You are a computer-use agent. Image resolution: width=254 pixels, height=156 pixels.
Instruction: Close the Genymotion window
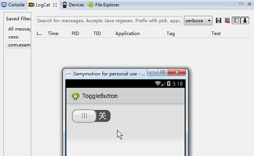(177, 72)
